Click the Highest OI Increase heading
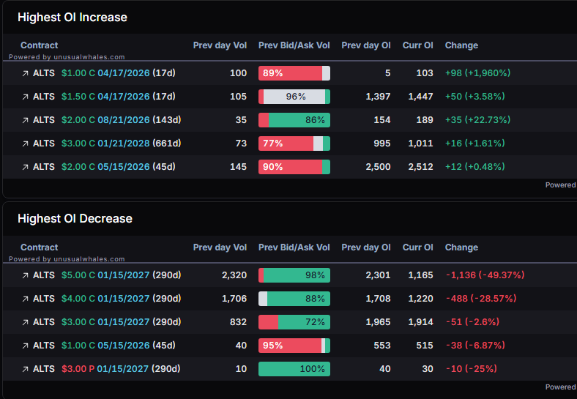The width and height of the screenshot is (577, 399). point(72,18)
